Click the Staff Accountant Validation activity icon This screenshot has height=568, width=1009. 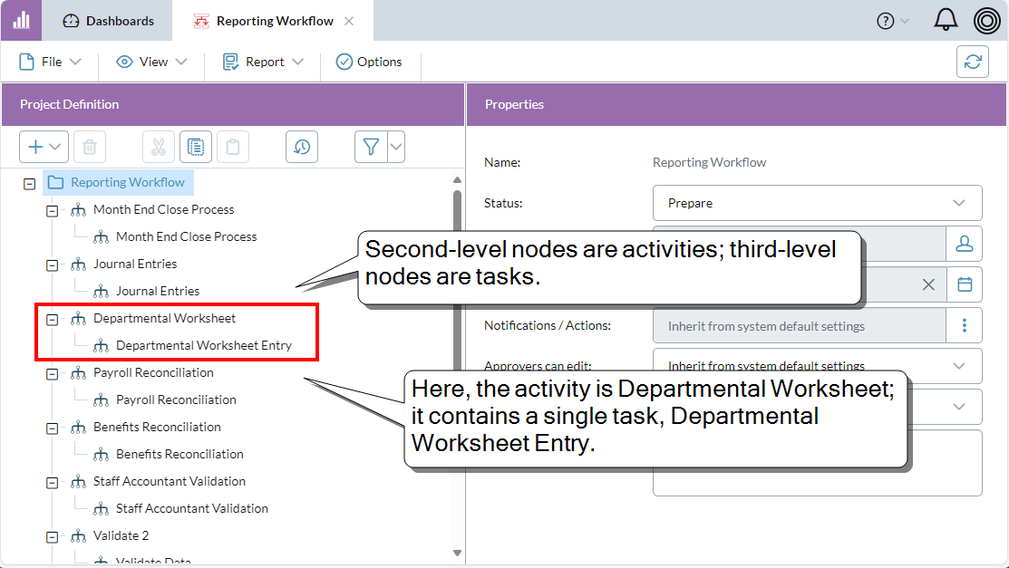coord(79,482)
